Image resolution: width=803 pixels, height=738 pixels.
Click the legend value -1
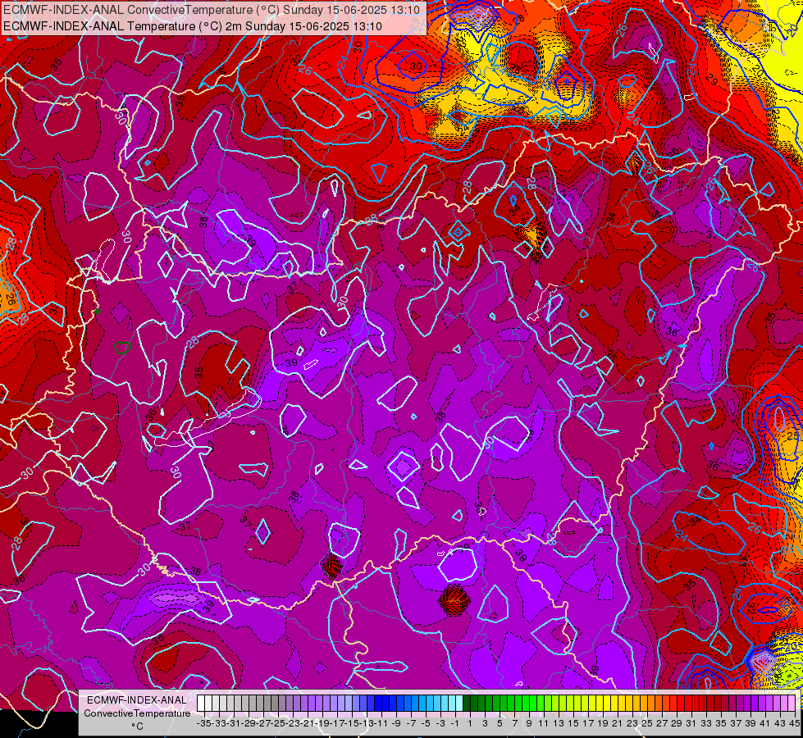click(x=455, y=724)
